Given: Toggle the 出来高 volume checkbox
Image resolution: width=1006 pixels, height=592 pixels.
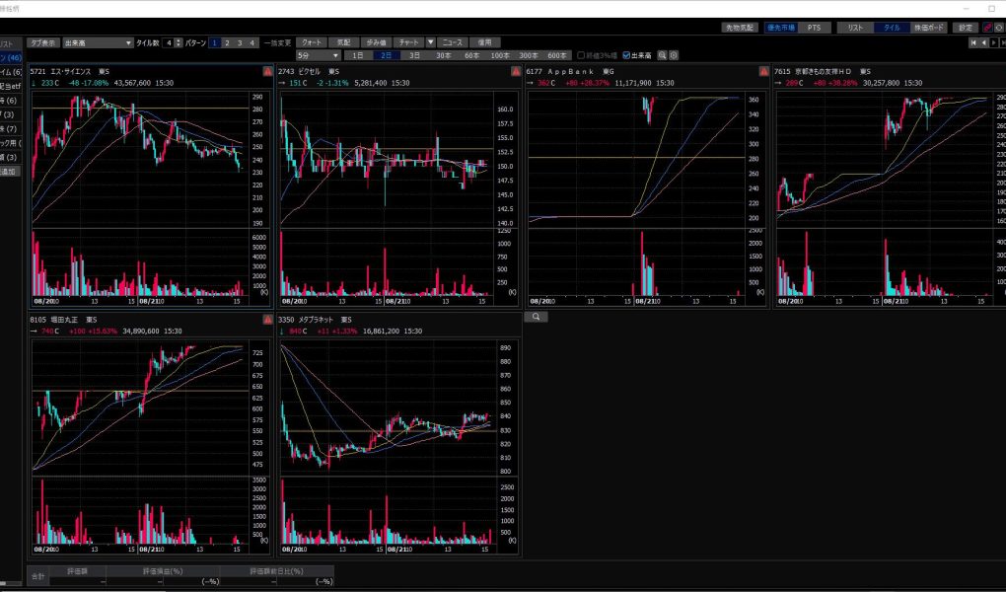Looking at the screenshot, I should [626, 55].
